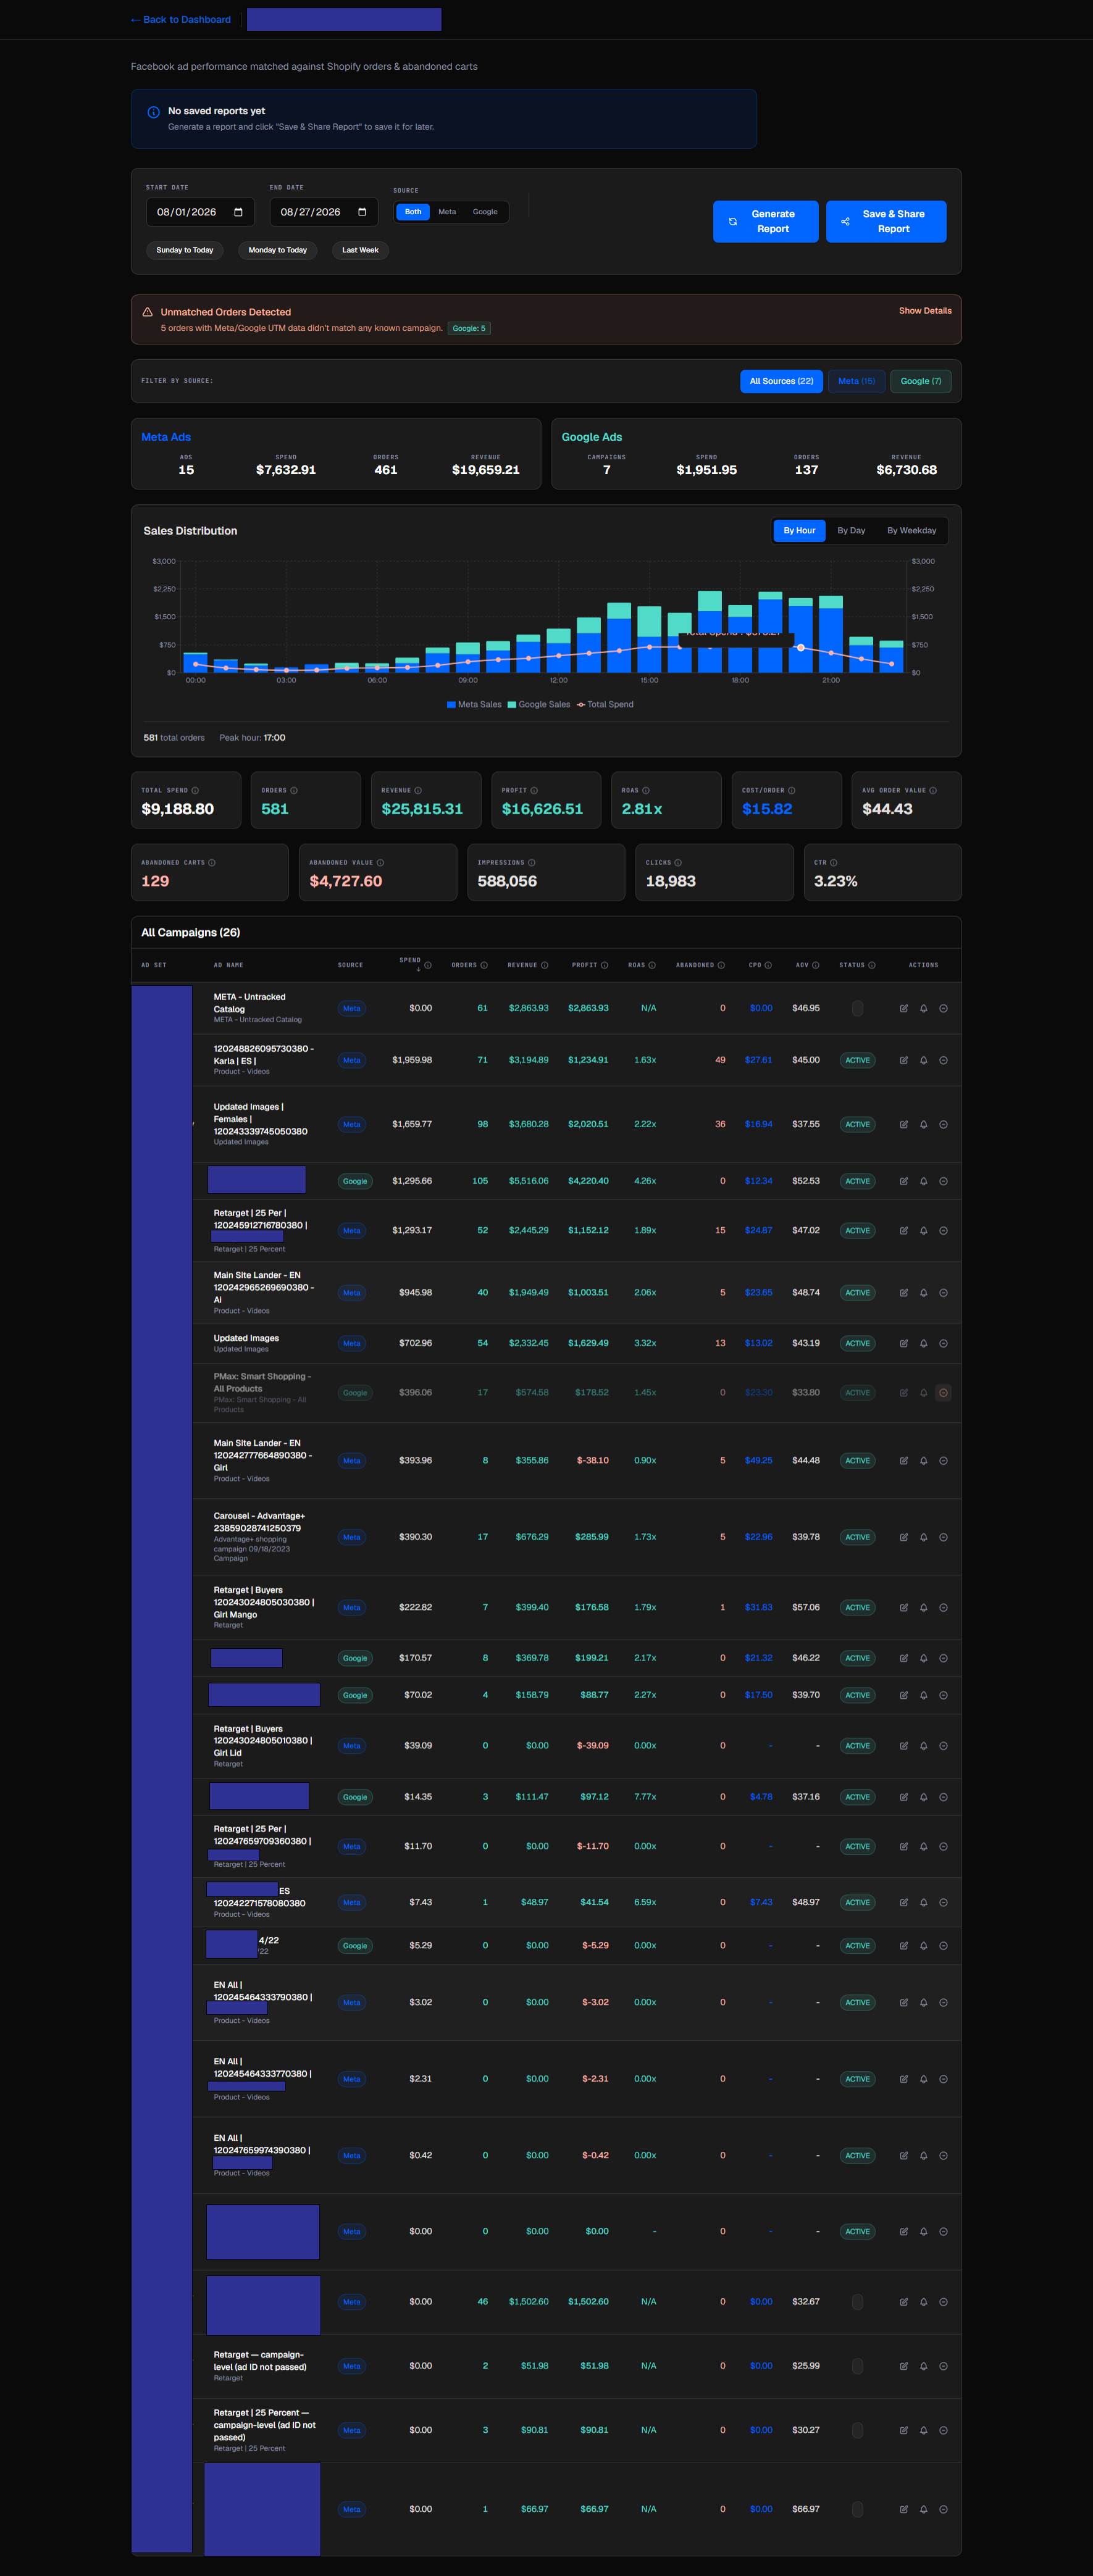Click the start date input field
Image resolution: width=1093 pixels, height=2576 pixels.
pyautogui.click(x=200, y=212)
